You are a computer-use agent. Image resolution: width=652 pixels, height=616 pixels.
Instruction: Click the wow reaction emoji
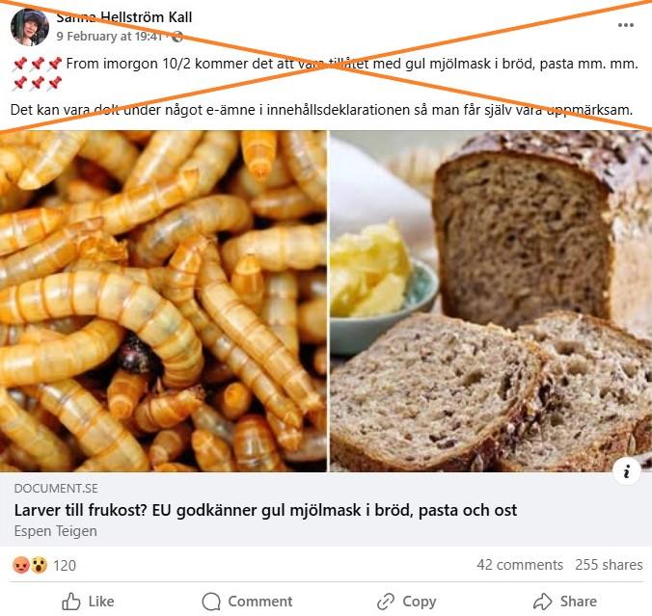pyautogui.click(x=39, y=565)
